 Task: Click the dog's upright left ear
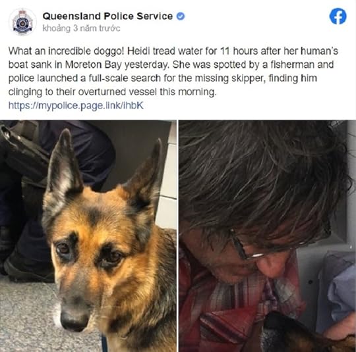[65, 161]
